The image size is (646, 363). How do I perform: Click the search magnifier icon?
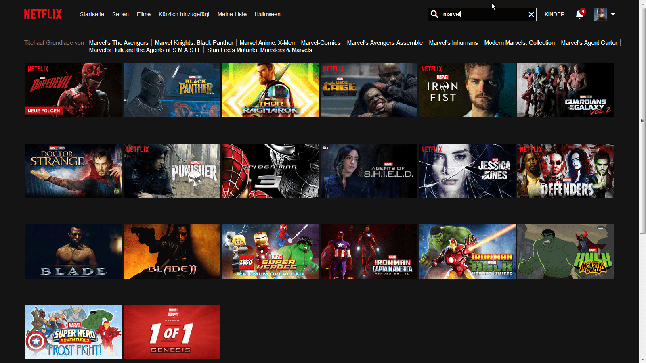tap(434, 14)
